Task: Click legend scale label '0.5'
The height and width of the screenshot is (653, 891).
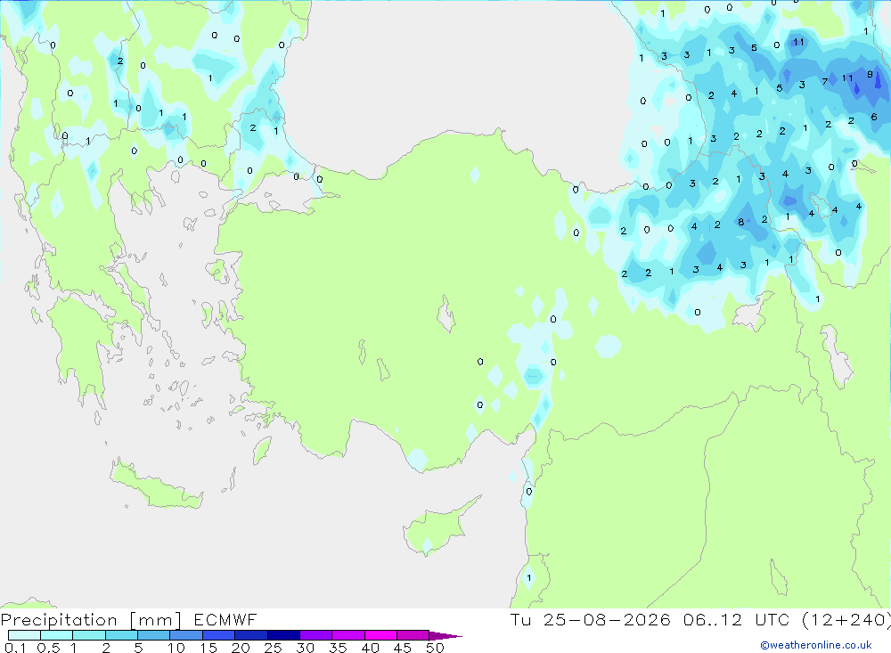Action: [48, 648]
